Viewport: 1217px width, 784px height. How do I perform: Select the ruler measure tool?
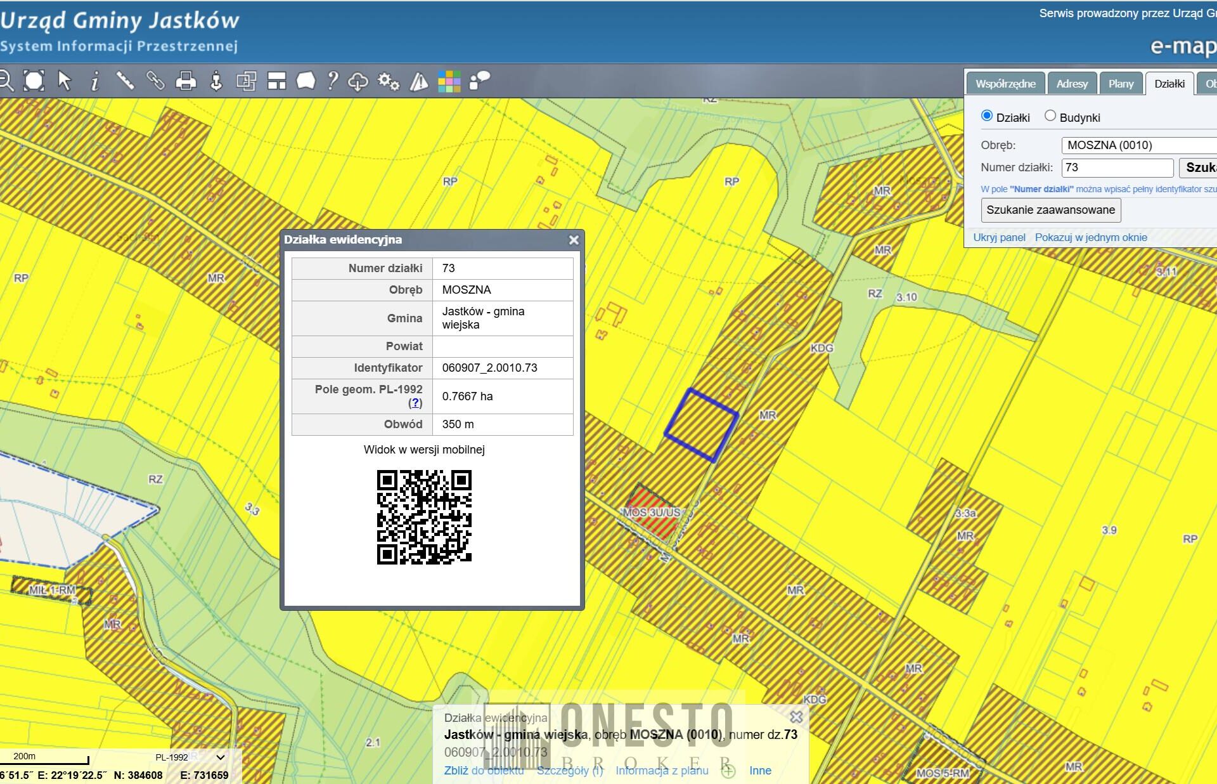point(125,81)
